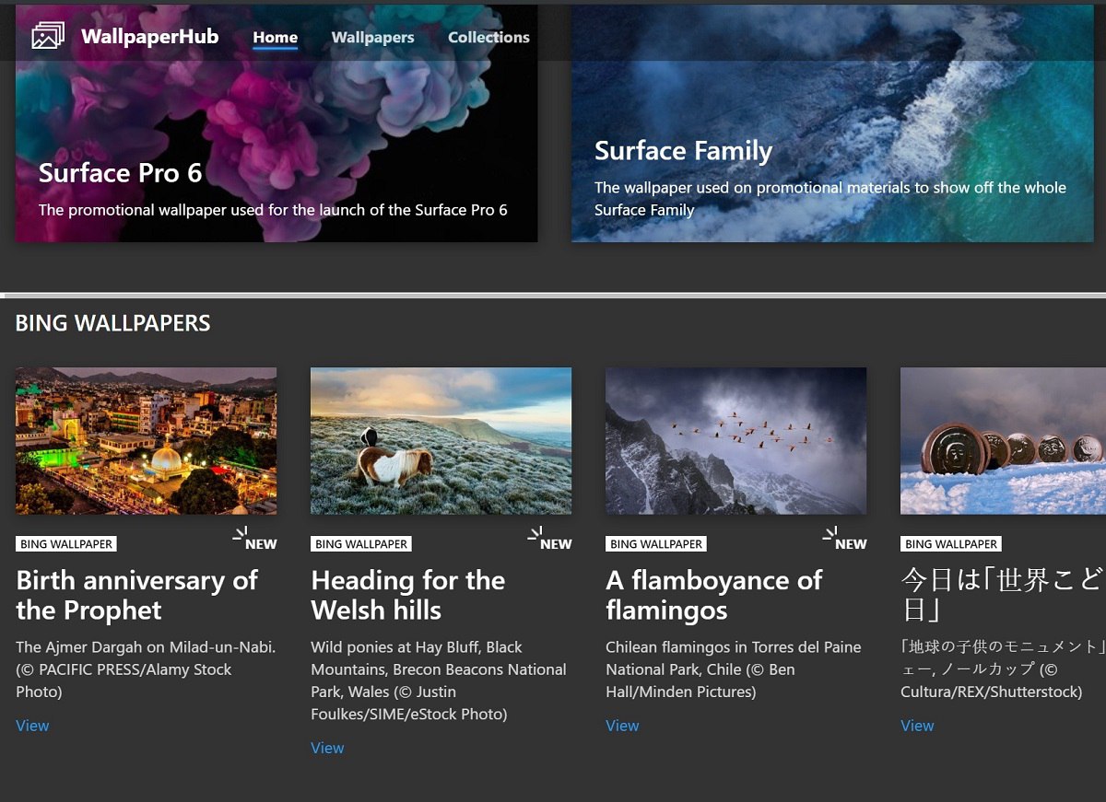Open the Ajmer Dargah city thumbnail

[146, 441]
